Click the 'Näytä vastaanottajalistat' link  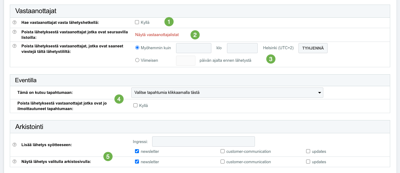point(157,35)
